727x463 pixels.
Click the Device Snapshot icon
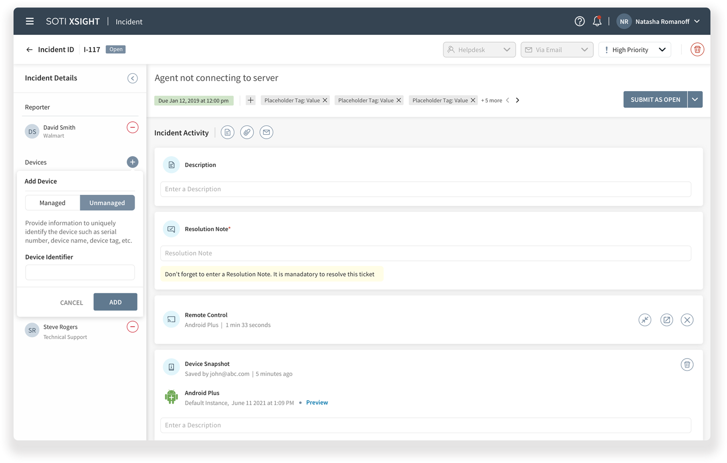click(171, 367)
